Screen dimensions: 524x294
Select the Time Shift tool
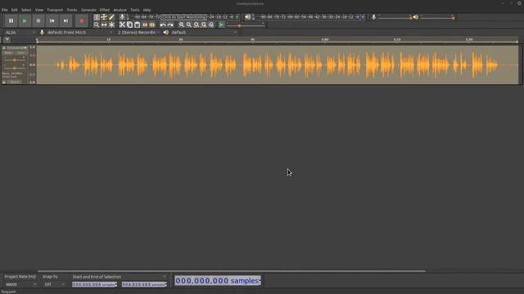click(x=104, y=24)
